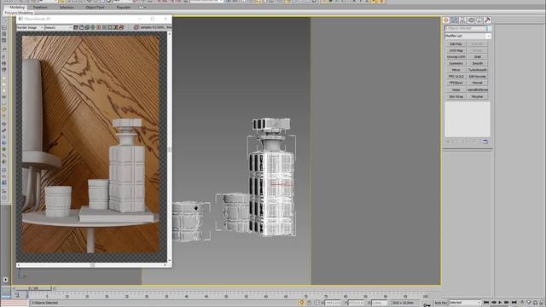Click the Go to End playback control
546x307 pixels.
coord(514,303)
